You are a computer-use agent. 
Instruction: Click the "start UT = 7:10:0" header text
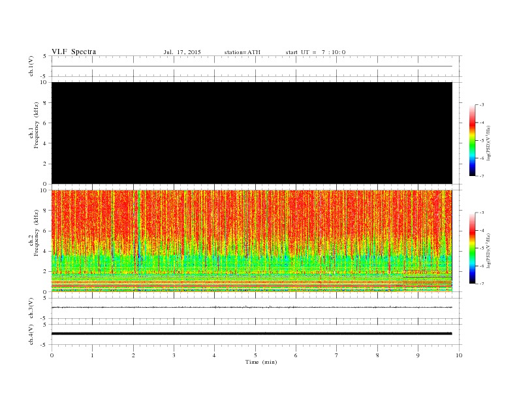[x=315, y=52]
